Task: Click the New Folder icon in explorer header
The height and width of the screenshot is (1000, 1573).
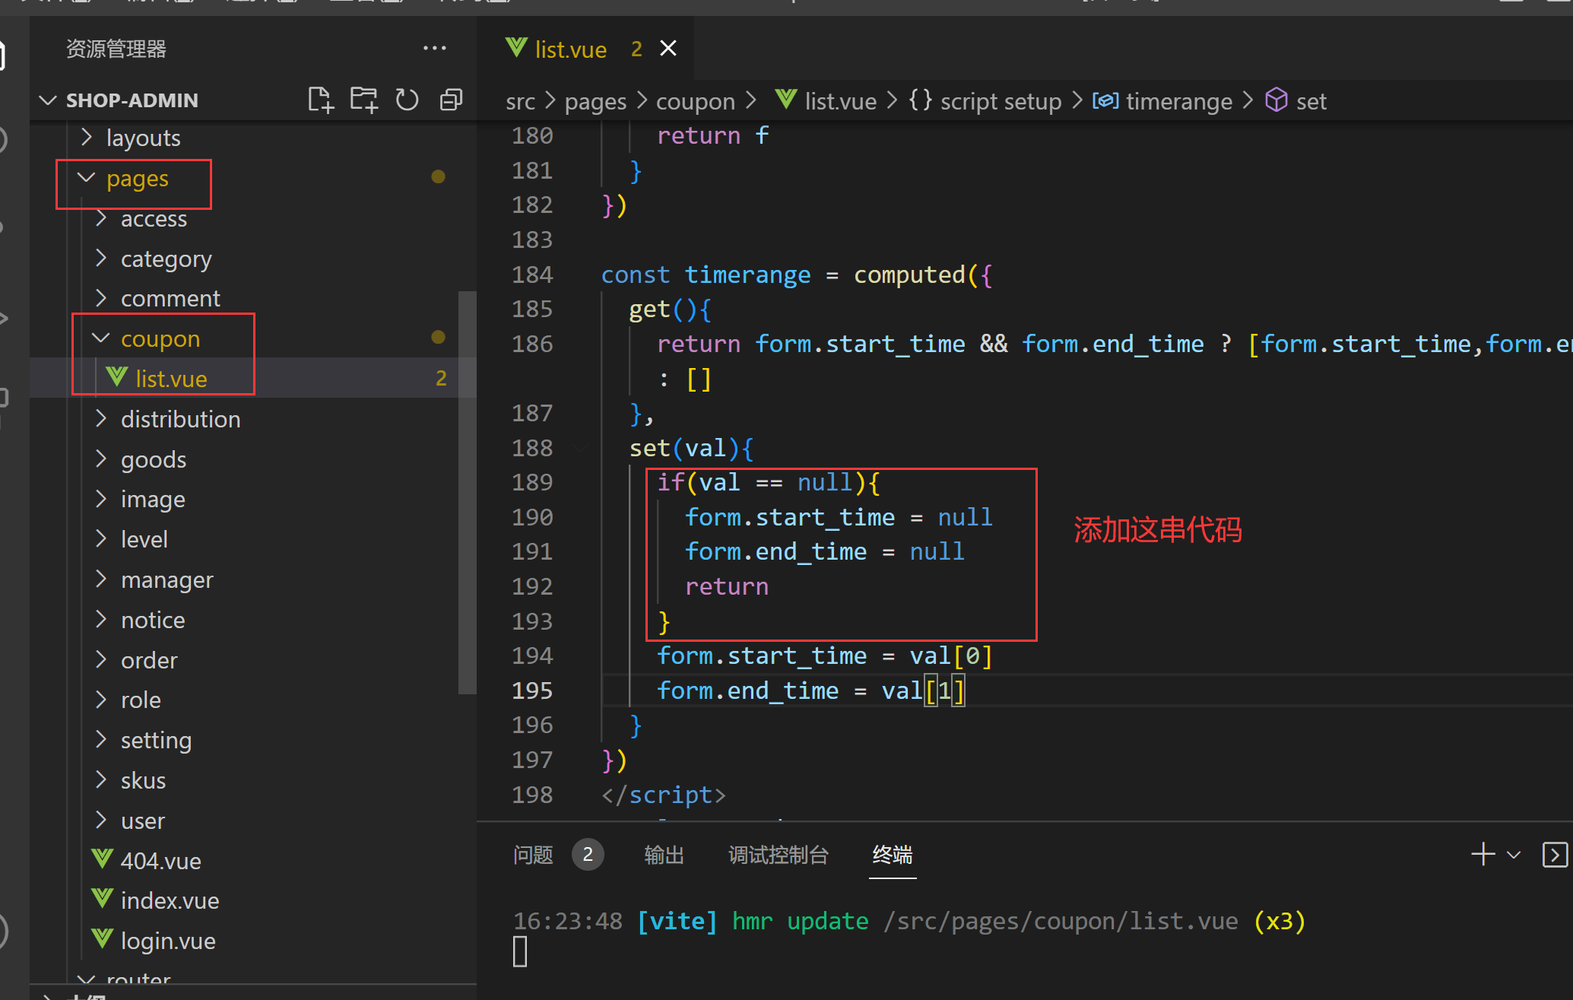Action: [363, 100]
